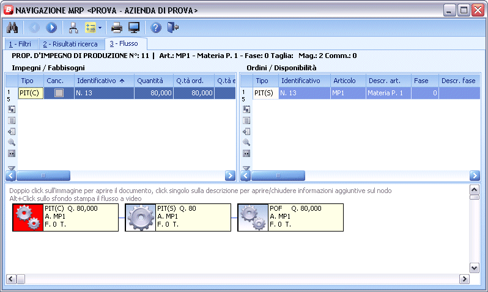The height and width of the screenshot is (292, 488).
Task: Click the tree structure toolbar icon
Action: click(x=73, y=27)
